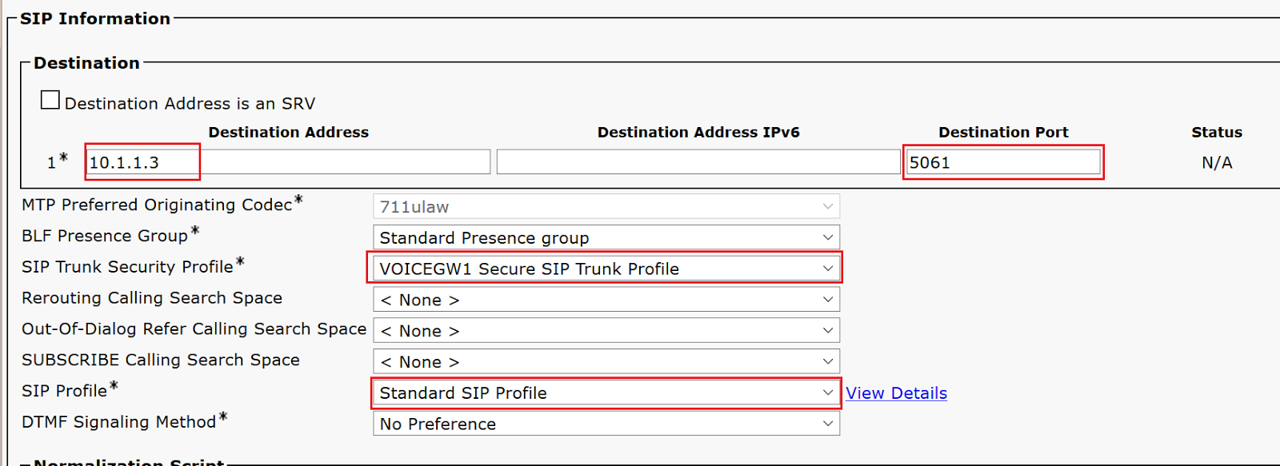This screenshot has width=1280, height=466.
Task: Click the Destination group heading
Action: 86,62
